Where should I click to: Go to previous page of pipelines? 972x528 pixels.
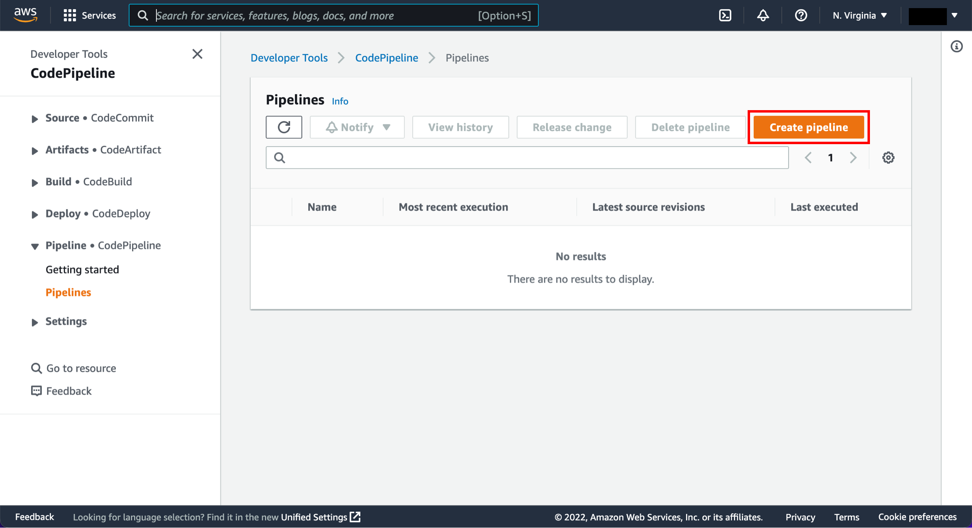point(808,158)
